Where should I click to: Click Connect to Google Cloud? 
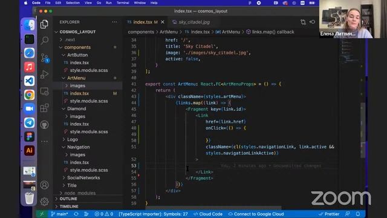(x=256, y=214)
